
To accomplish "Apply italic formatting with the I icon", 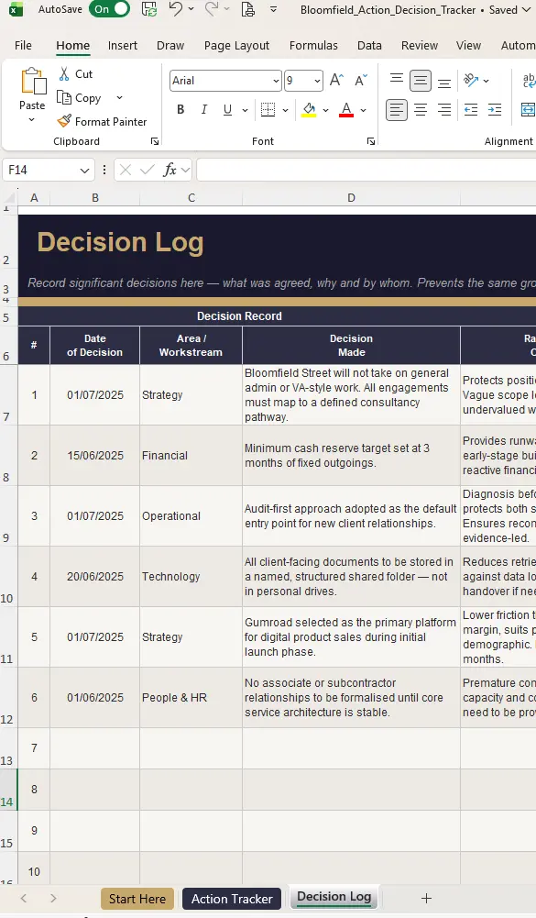I will click(x=204, y=109).
